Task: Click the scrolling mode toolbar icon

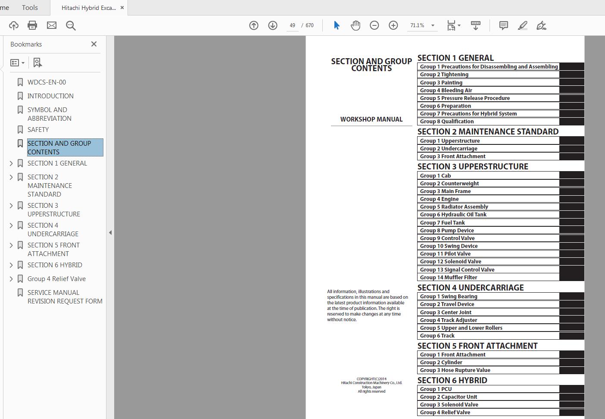Action: pos(476,25)
